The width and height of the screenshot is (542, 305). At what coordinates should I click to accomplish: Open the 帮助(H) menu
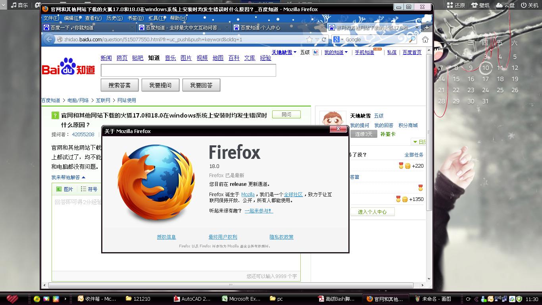[x=178, y=18]
